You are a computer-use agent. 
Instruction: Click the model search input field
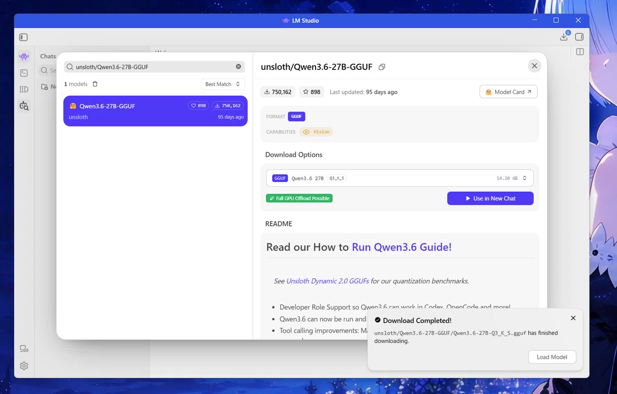point(154,67)
